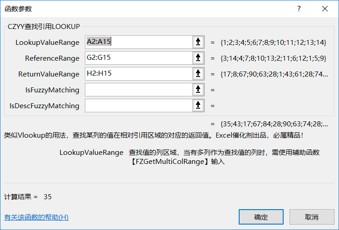The width and height of the screenshot is (339, 230).
Task: Click the IsDescFuzzyMatching argument label
Action: pyautogui.click(x=44, y=106)
